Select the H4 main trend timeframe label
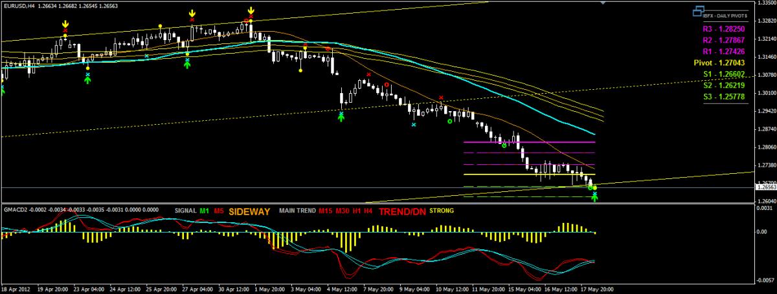Image resolution: width=777 pixels, height=294 pixels. (368, 211)
